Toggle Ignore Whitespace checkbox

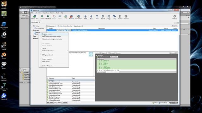109,53
